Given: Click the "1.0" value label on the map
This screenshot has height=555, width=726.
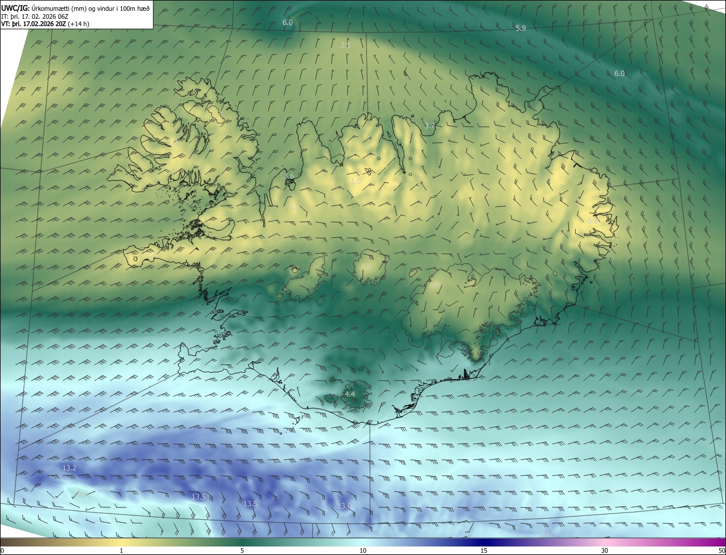Looking at the screenshot, I should click(x=356, y=181).
